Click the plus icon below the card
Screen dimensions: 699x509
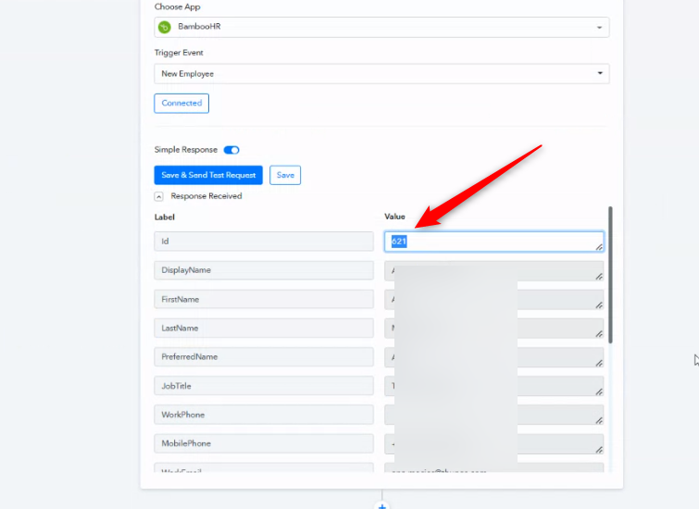[381, 505]
